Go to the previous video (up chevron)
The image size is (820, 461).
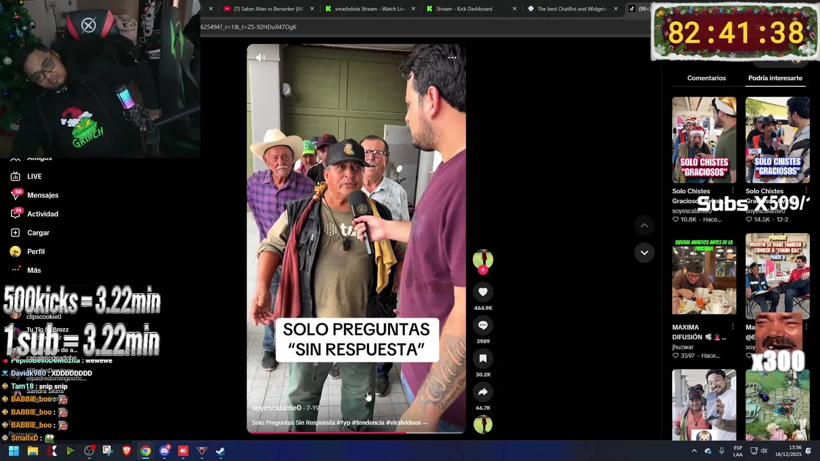644,225
